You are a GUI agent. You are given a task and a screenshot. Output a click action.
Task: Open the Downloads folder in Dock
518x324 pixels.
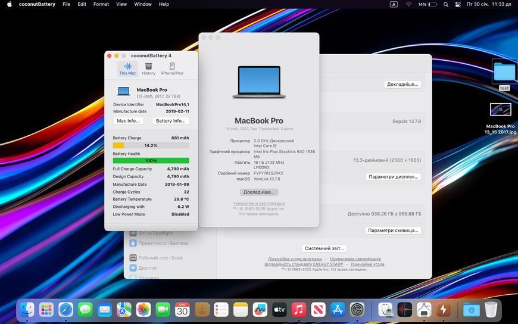(472, 310)
